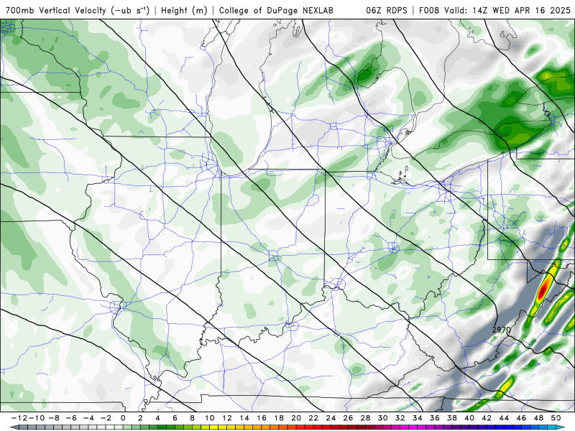This screenshot has width=575, height=431.
Task: Click the 'F008' forecast hour text
Action: [x=429, y=11]
